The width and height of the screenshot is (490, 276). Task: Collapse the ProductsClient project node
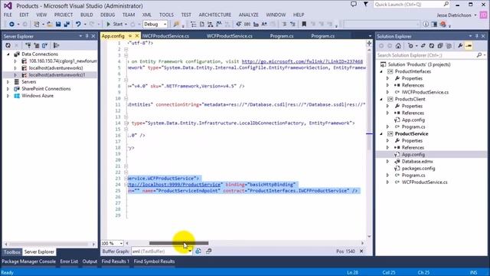coord(381,99)
